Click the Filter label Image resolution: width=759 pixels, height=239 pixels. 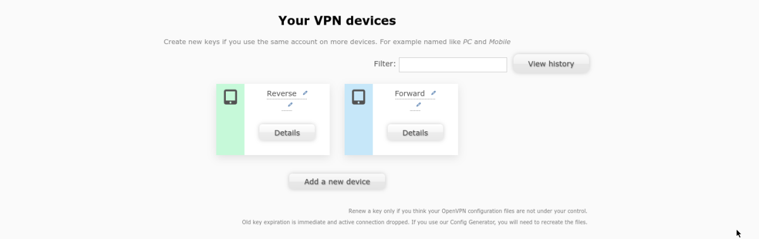(x=385, y=64)
